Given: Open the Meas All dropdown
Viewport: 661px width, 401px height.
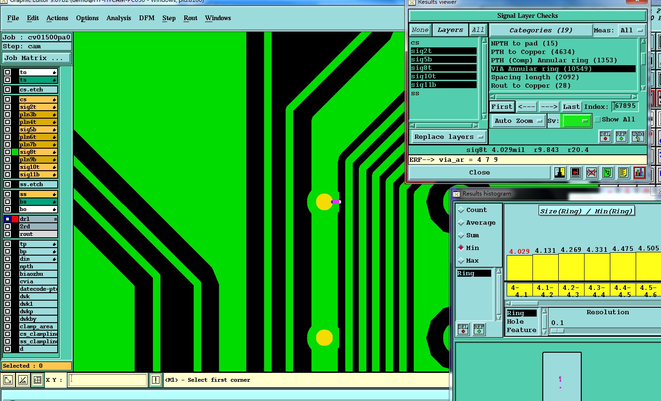Looking at the screenshot, I should tap(631, 30).
